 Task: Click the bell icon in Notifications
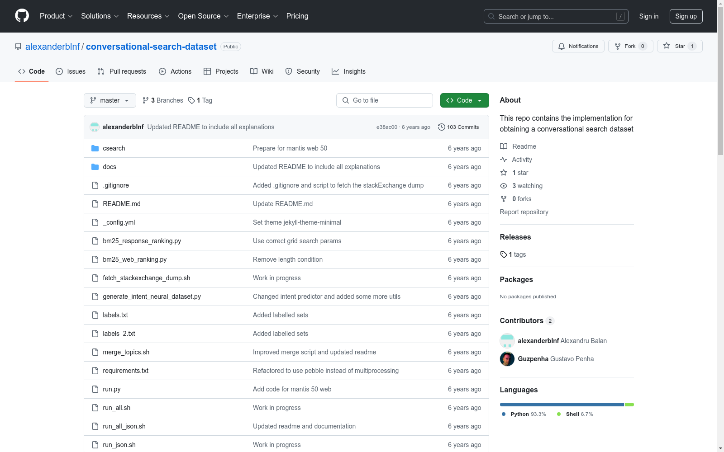562,46
